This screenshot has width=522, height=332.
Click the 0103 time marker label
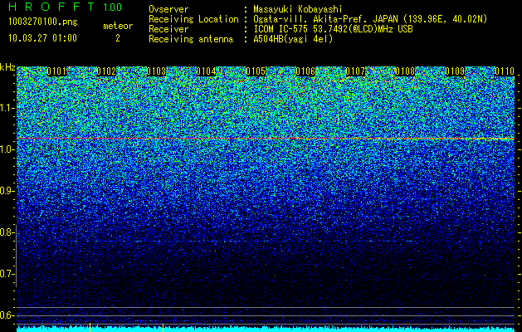coord(156,71)
